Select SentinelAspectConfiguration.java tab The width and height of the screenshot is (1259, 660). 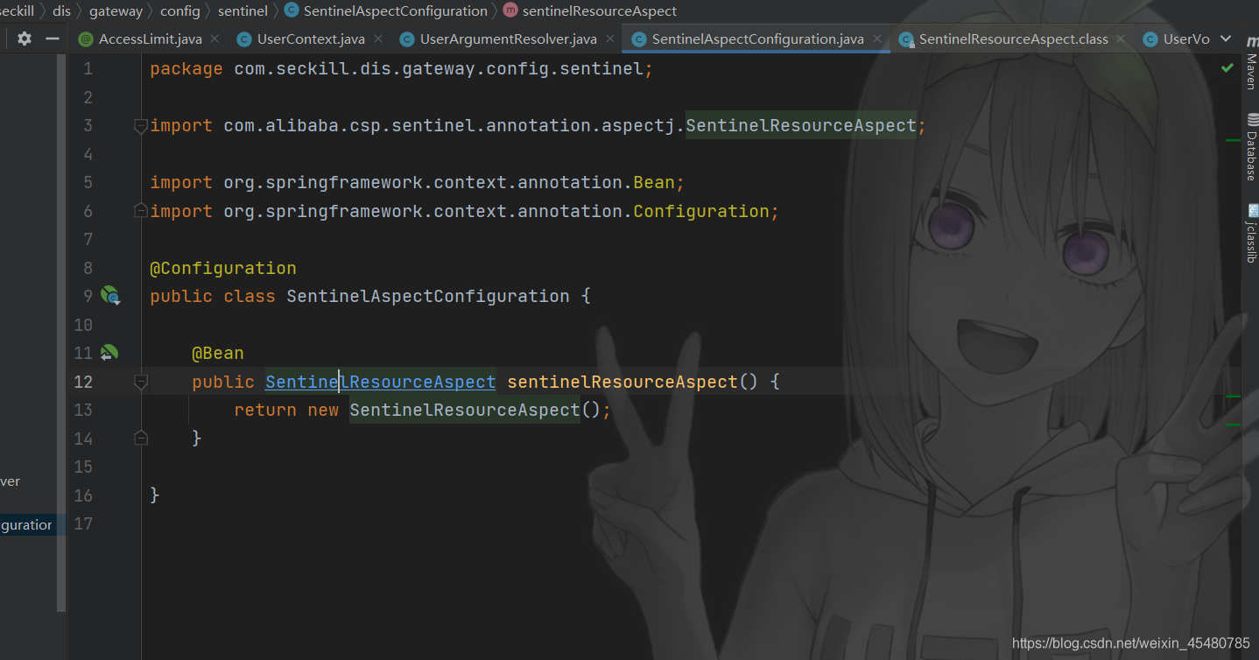pyautogui.click(x=757, y=39)
